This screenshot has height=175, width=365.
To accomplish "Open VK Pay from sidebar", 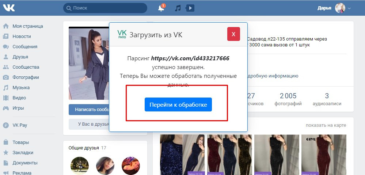I will (20, 125).
